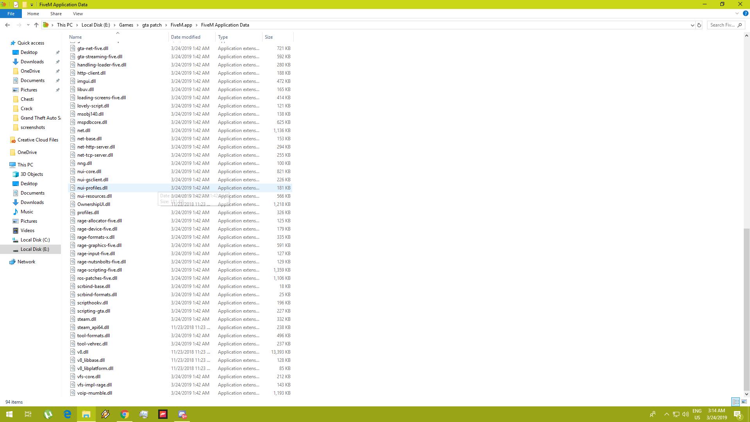Select voip-mumble.dll file icon
750x422 pixels.
click(73, 393)
